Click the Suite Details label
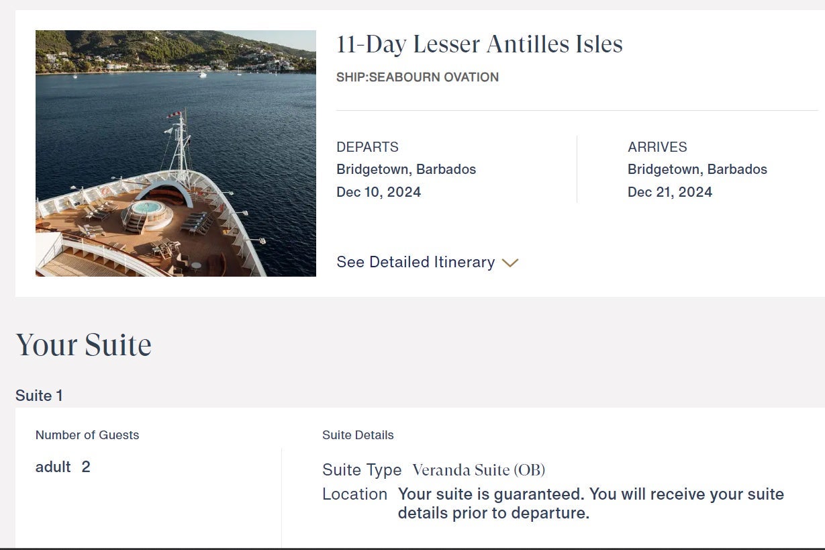The height and width of the screenshot is (550, 825). (358, 434)
